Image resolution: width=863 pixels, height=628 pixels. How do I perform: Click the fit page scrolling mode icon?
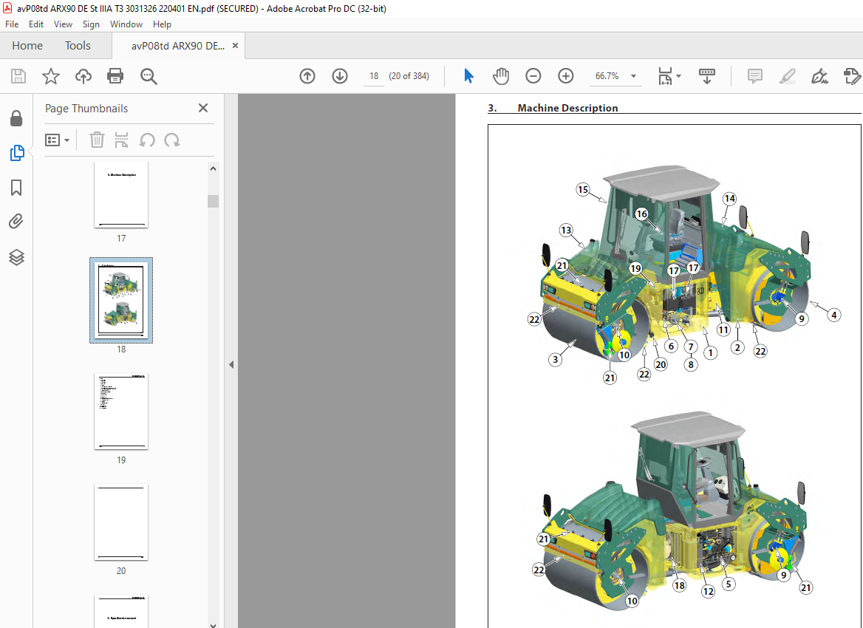[665, 76]
